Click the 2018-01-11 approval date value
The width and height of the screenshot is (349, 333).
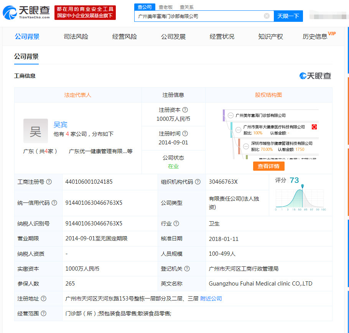click(224, 239)
